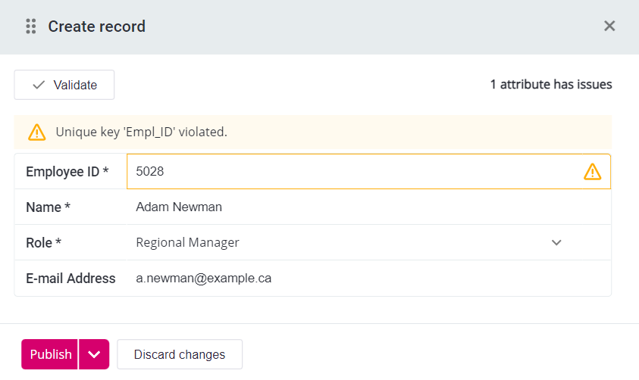
Task: Click the warning triangle inside Employee ID field
Action: pos(592,173)
